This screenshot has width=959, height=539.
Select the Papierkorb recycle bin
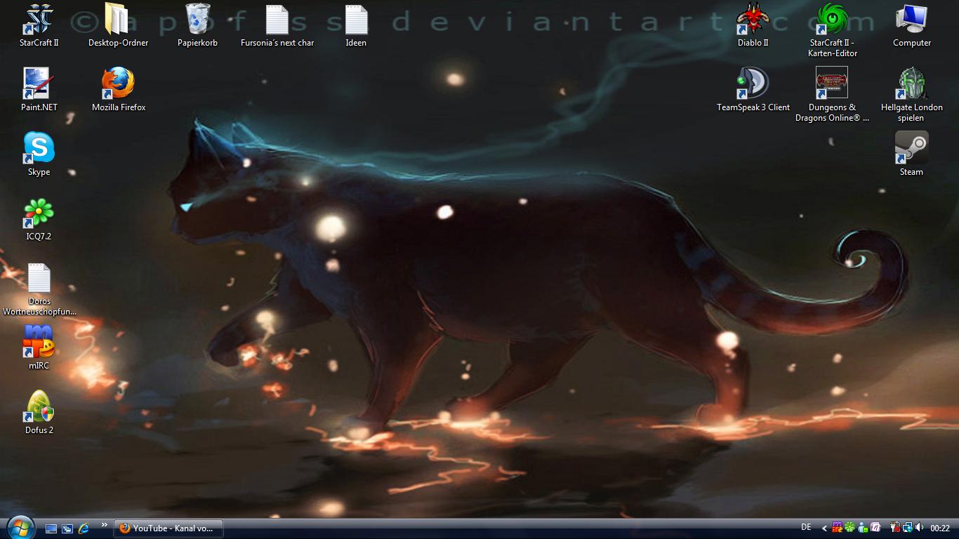click(x=197, y=25)
